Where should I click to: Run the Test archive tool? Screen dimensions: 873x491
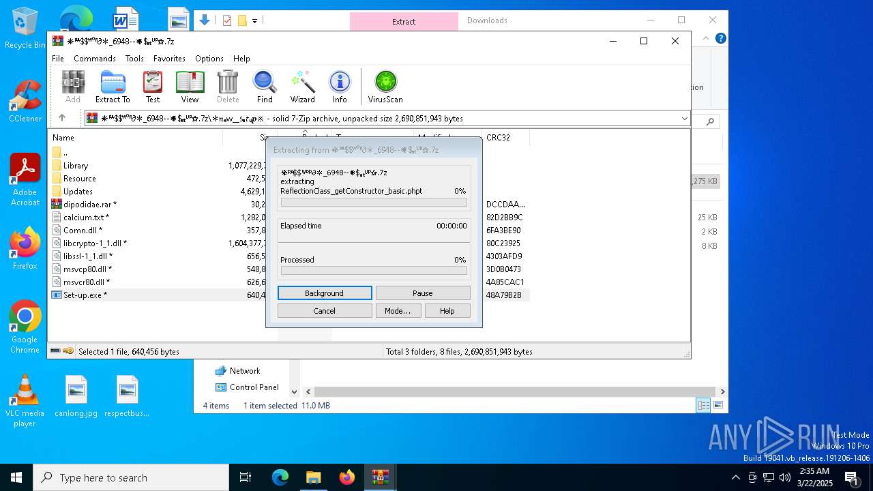coord(153,87)
